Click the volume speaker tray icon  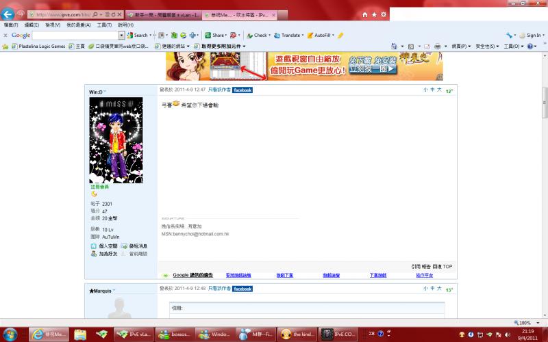pyautogui.click(x=508, y=334)
